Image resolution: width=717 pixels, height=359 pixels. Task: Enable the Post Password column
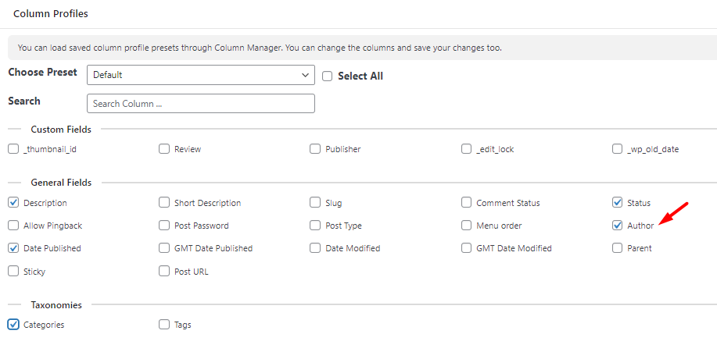tap(164, 226)
